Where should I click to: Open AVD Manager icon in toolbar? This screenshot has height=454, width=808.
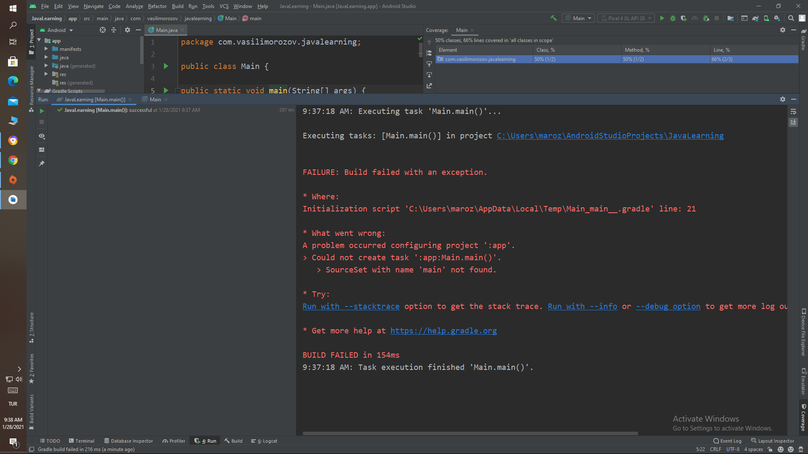[766, 18]
